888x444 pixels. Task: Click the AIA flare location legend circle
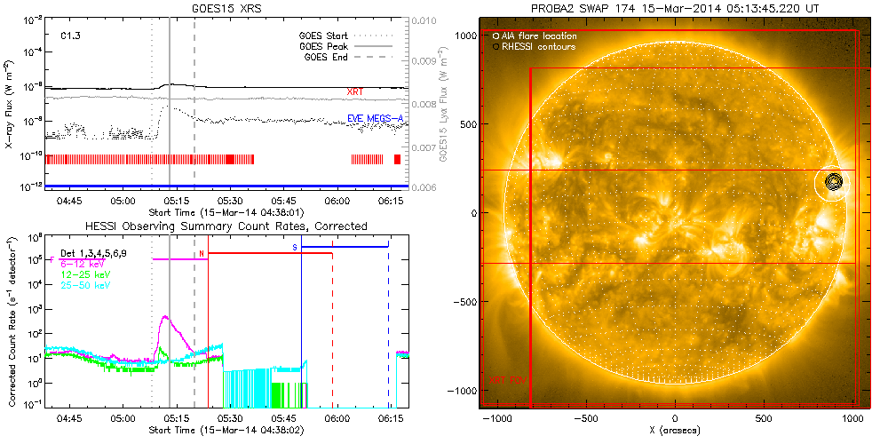pos(495,36)
